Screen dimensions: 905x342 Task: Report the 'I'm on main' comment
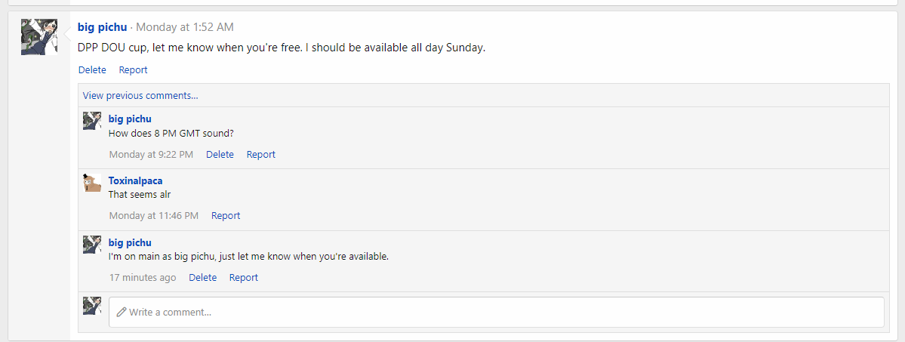click(x=244, y=278)
